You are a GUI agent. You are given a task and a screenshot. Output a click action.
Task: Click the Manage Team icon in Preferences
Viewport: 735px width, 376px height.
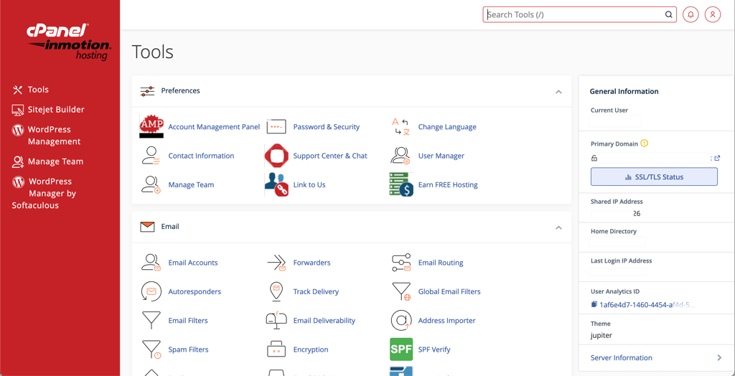[x=151, y=184]
